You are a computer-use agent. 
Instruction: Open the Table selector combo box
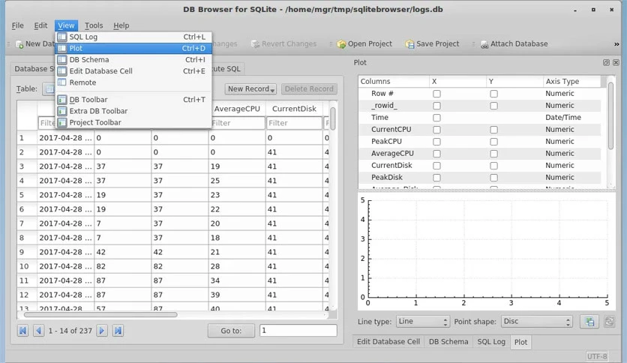click(49, 88)
